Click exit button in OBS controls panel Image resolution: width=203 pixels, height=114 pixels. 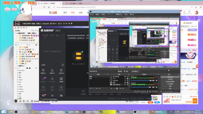(170, 88)
